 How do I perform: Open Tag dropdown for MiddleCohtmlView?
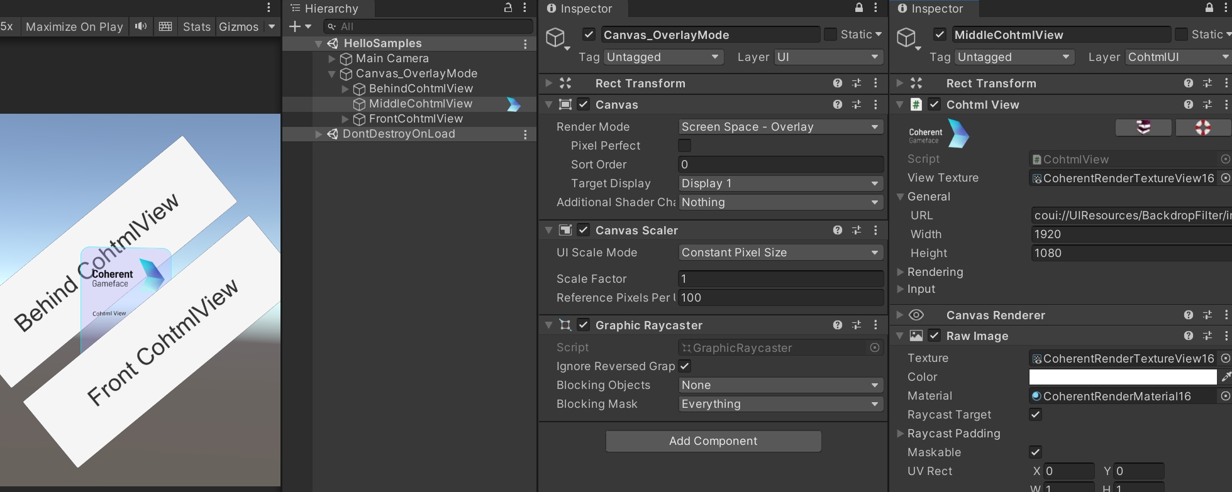pos(1014,57)
